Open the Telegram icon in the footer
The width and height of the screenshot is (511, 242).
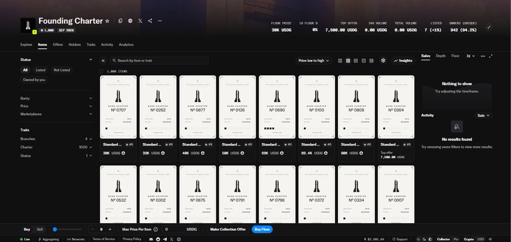(x=165, y=239)
